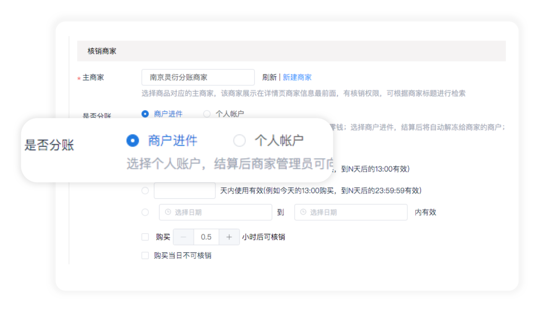Click the clock icon in the first 选择日期 picker
This screenshot has height=312, width=545.
coord(167,212)
